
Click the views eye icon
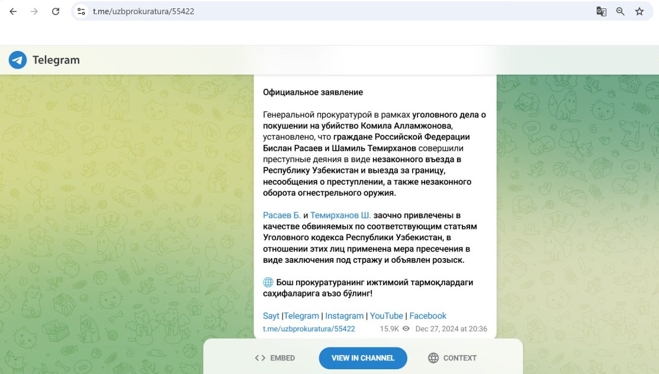pos(406,328)
